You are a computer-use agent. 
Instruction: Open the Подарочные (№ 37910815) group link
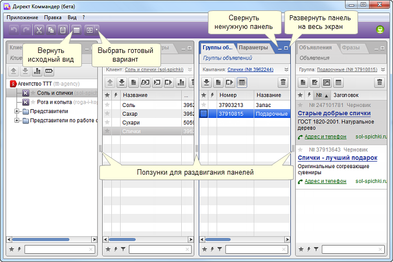(347, 70)
